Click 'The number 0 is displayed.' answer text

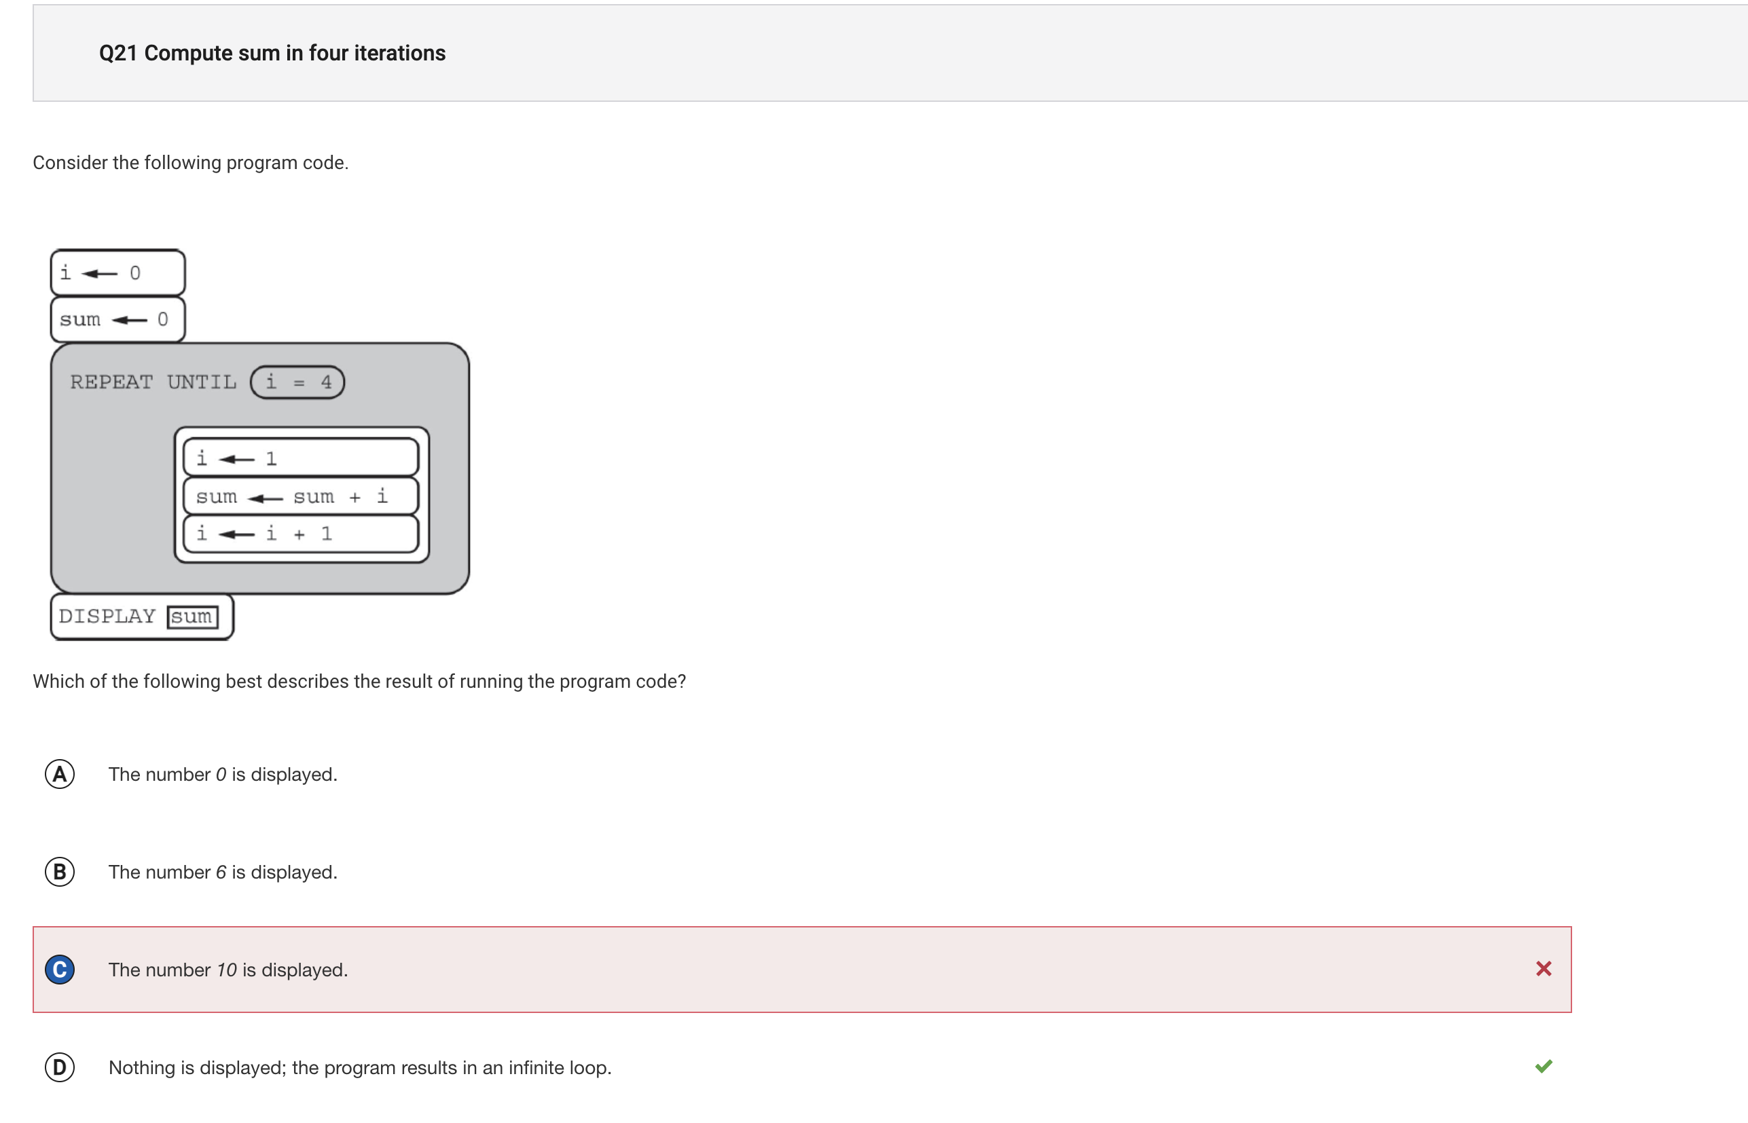pyautogui.click(x=223, y=775)
